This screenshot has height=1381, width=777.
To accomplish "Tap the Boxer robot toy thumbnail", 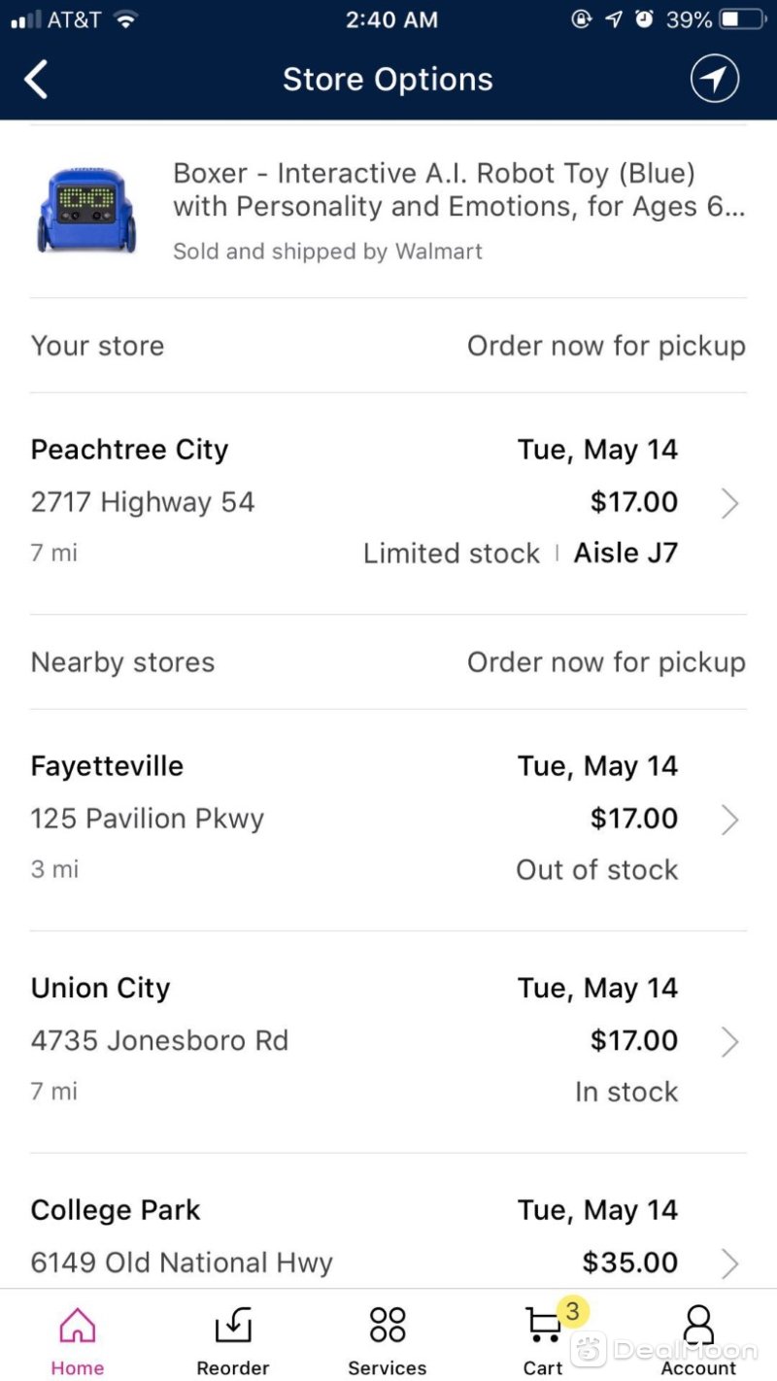I will pos(86,210).
